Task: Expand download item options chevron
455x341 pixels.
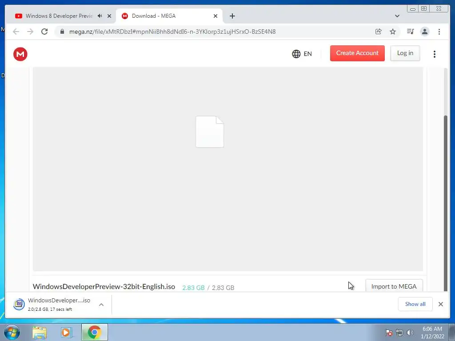Action: coord(101,305)
